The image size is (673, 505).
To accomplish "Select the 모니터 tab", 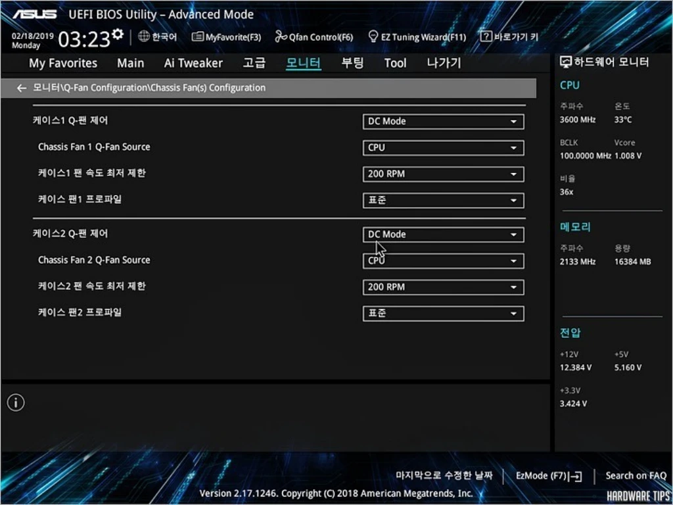I will 304,63.
